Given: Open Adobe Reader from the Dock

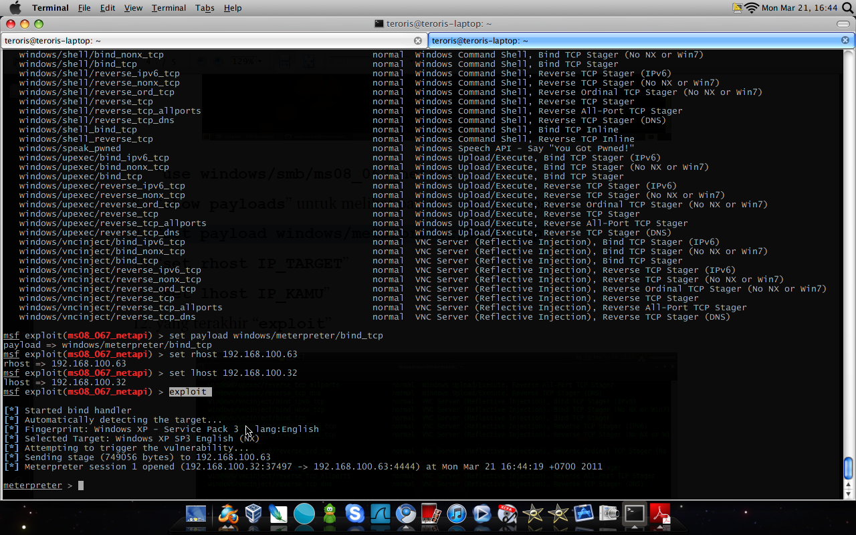Looking at the screenshot, I should (x=659, y=514).
